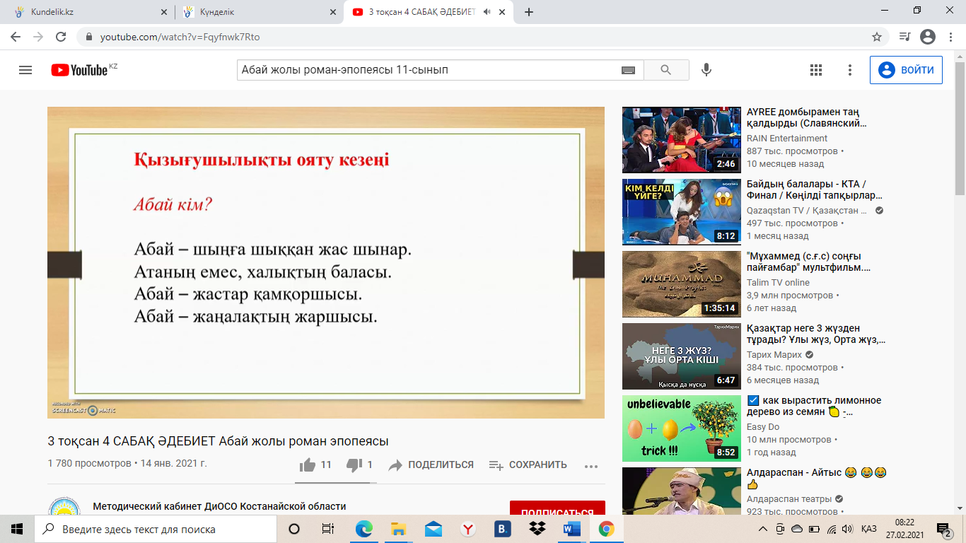Open the lemon tree trick thumbnail
This screenshot has width=966, height=543.
682,428
